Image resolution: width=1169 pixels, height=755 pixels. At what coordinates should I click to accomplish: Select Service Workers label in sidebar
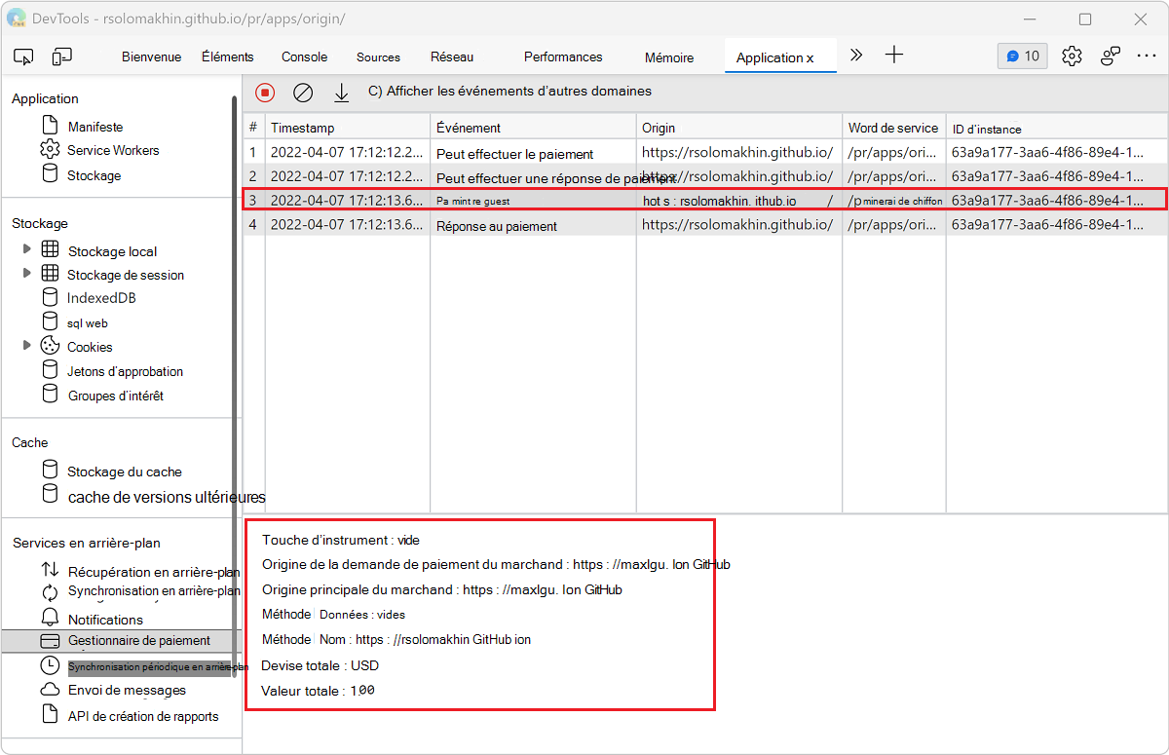pos(113,150)
